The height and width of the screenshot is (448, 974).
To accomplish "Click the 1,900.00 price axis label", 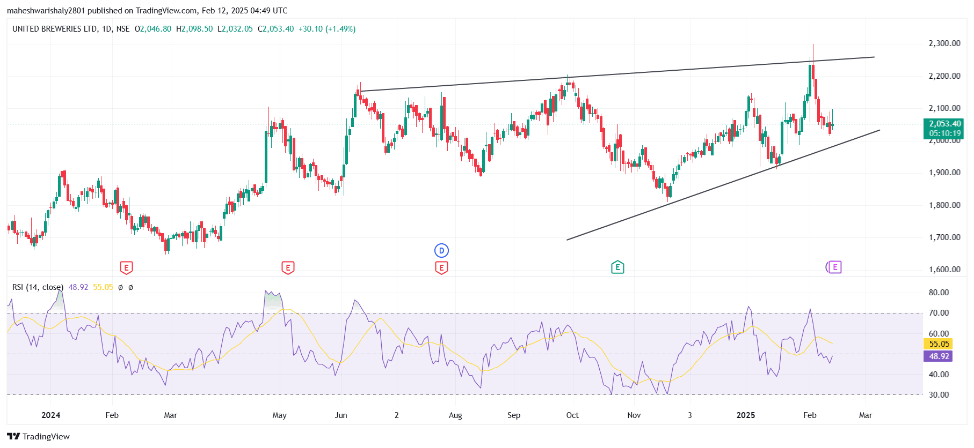I will [x=944, y=173].
